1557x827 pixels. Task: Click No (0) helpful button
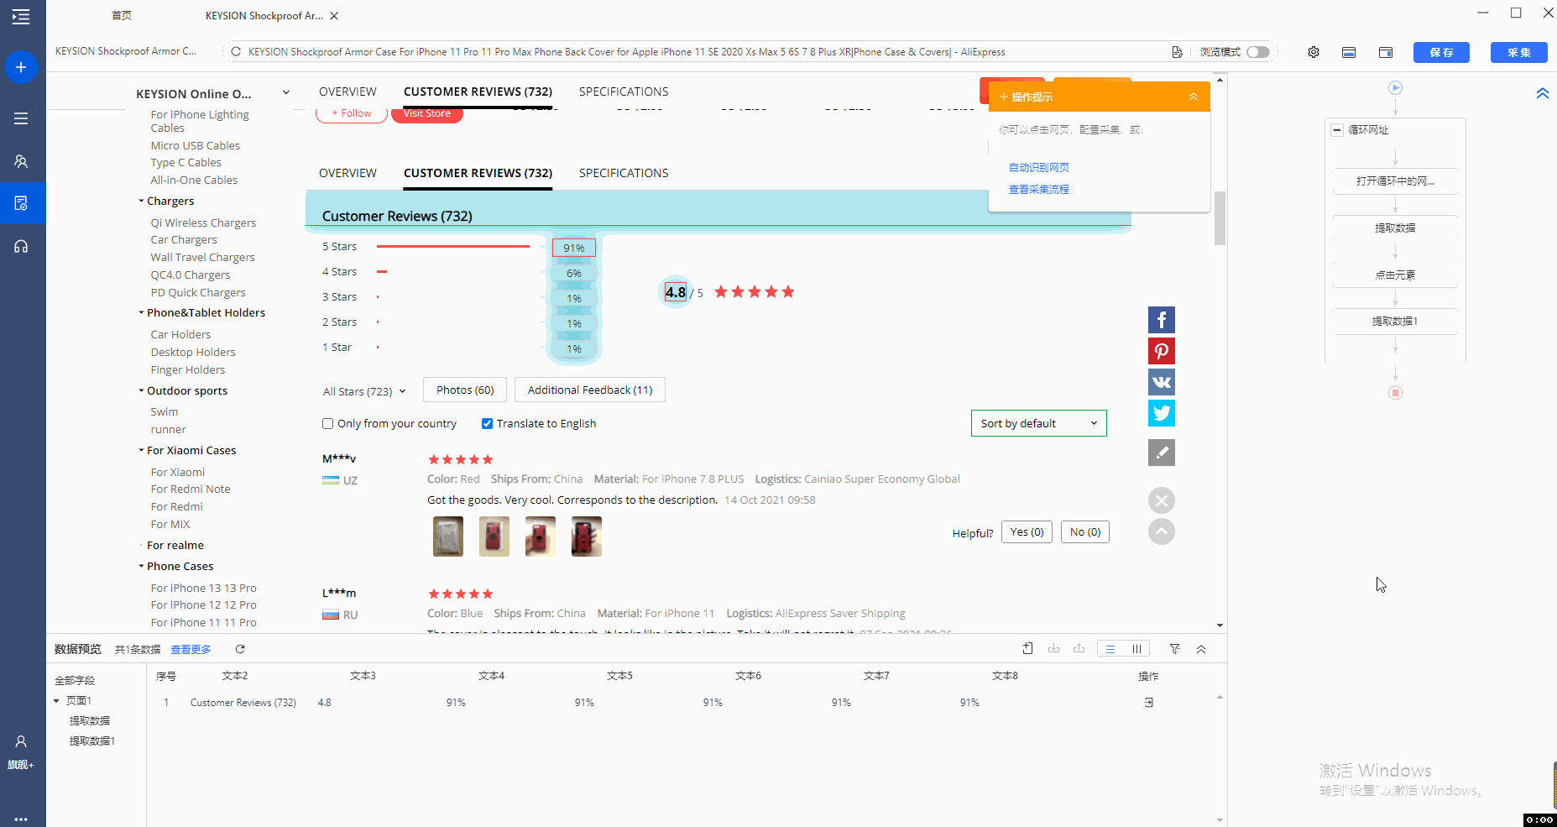[1085, 532]
